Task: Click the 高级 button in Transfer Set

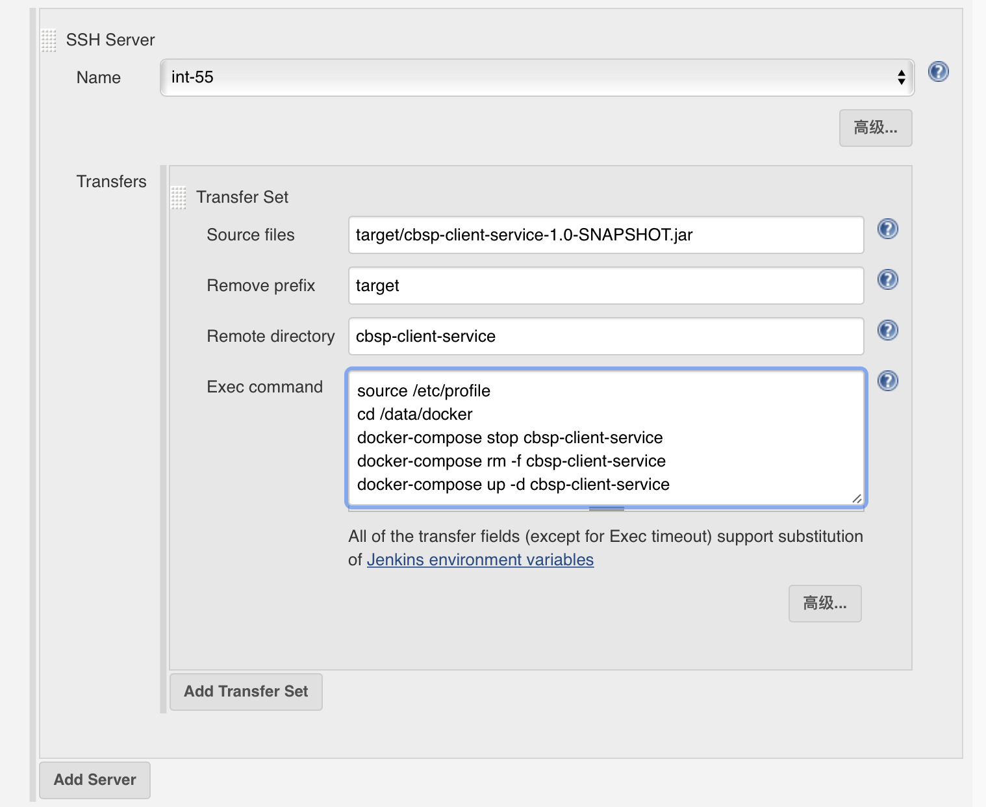Action: (x=825, y=604)
